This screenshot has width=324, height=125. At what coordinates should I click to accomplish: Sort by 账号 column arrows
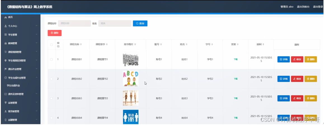click(x=161, y=44)
